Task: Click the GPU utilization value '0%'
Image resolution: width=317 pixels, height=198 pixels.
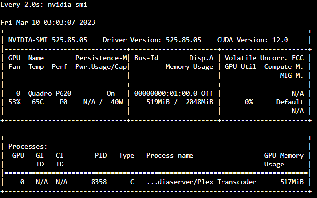Action: tap(249, 102)
